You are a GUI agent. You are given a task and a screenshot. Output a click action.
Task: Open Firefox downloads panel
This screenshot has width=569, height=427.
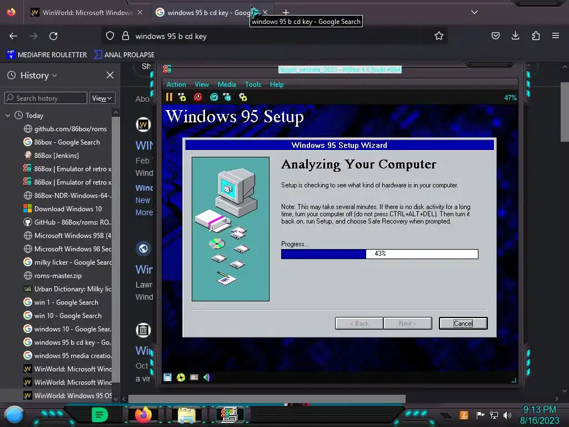pos(515,36)
